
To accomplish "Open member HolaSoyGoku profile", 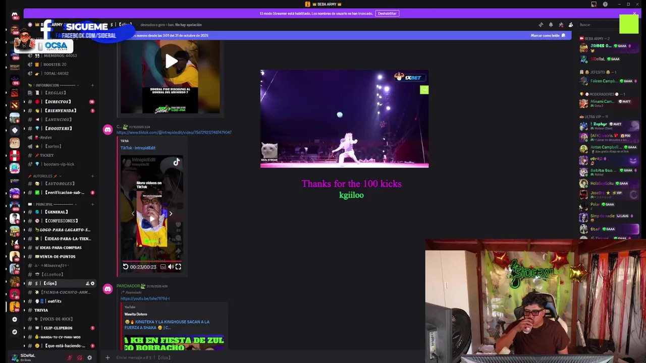I will [x=608, y=183].
